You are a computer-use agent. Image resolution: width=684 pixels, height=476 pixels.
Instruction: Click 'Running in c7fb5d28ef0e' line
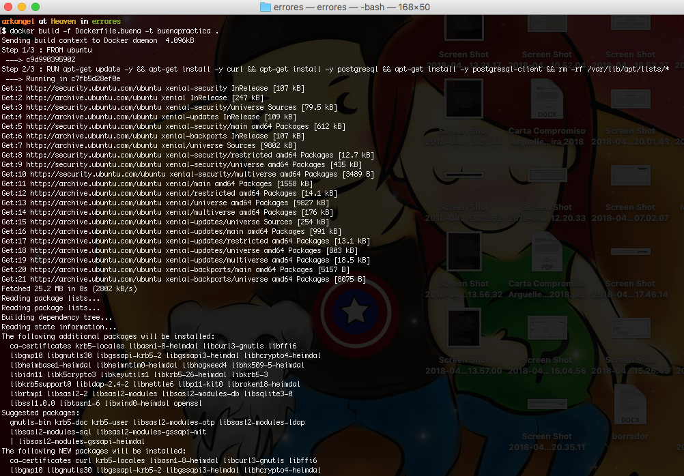(x=63, y=79)
